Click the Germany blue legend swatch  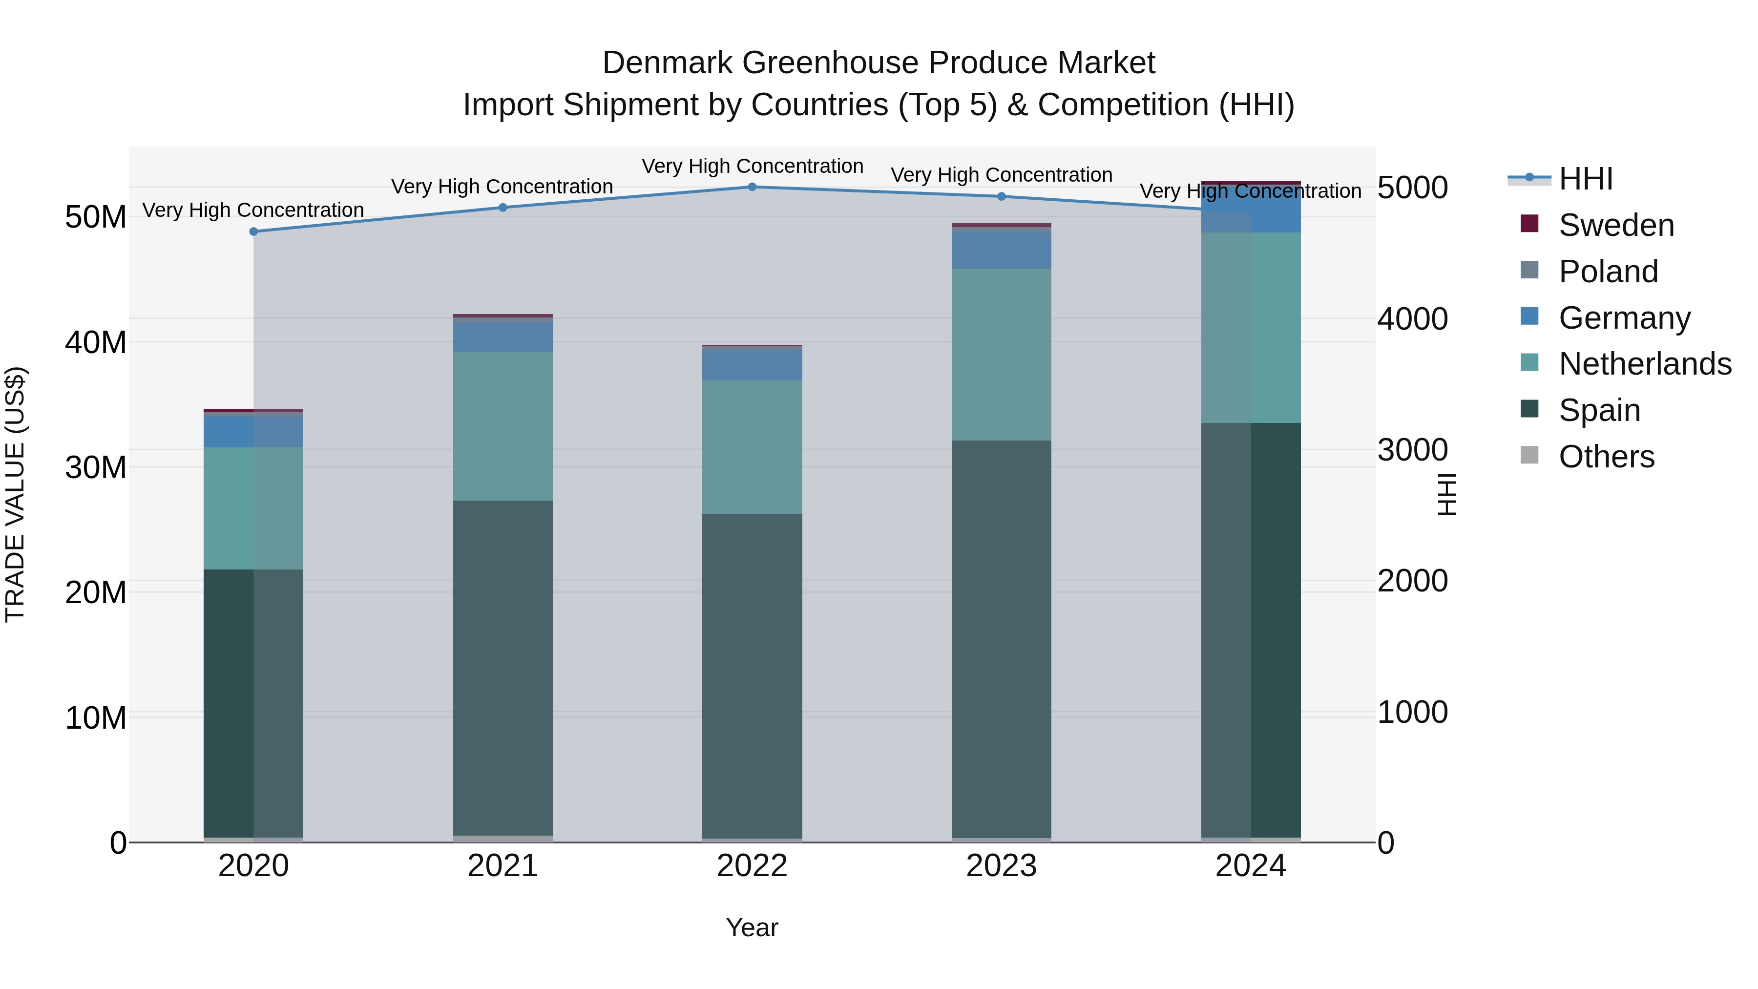tap(1529, 316)
